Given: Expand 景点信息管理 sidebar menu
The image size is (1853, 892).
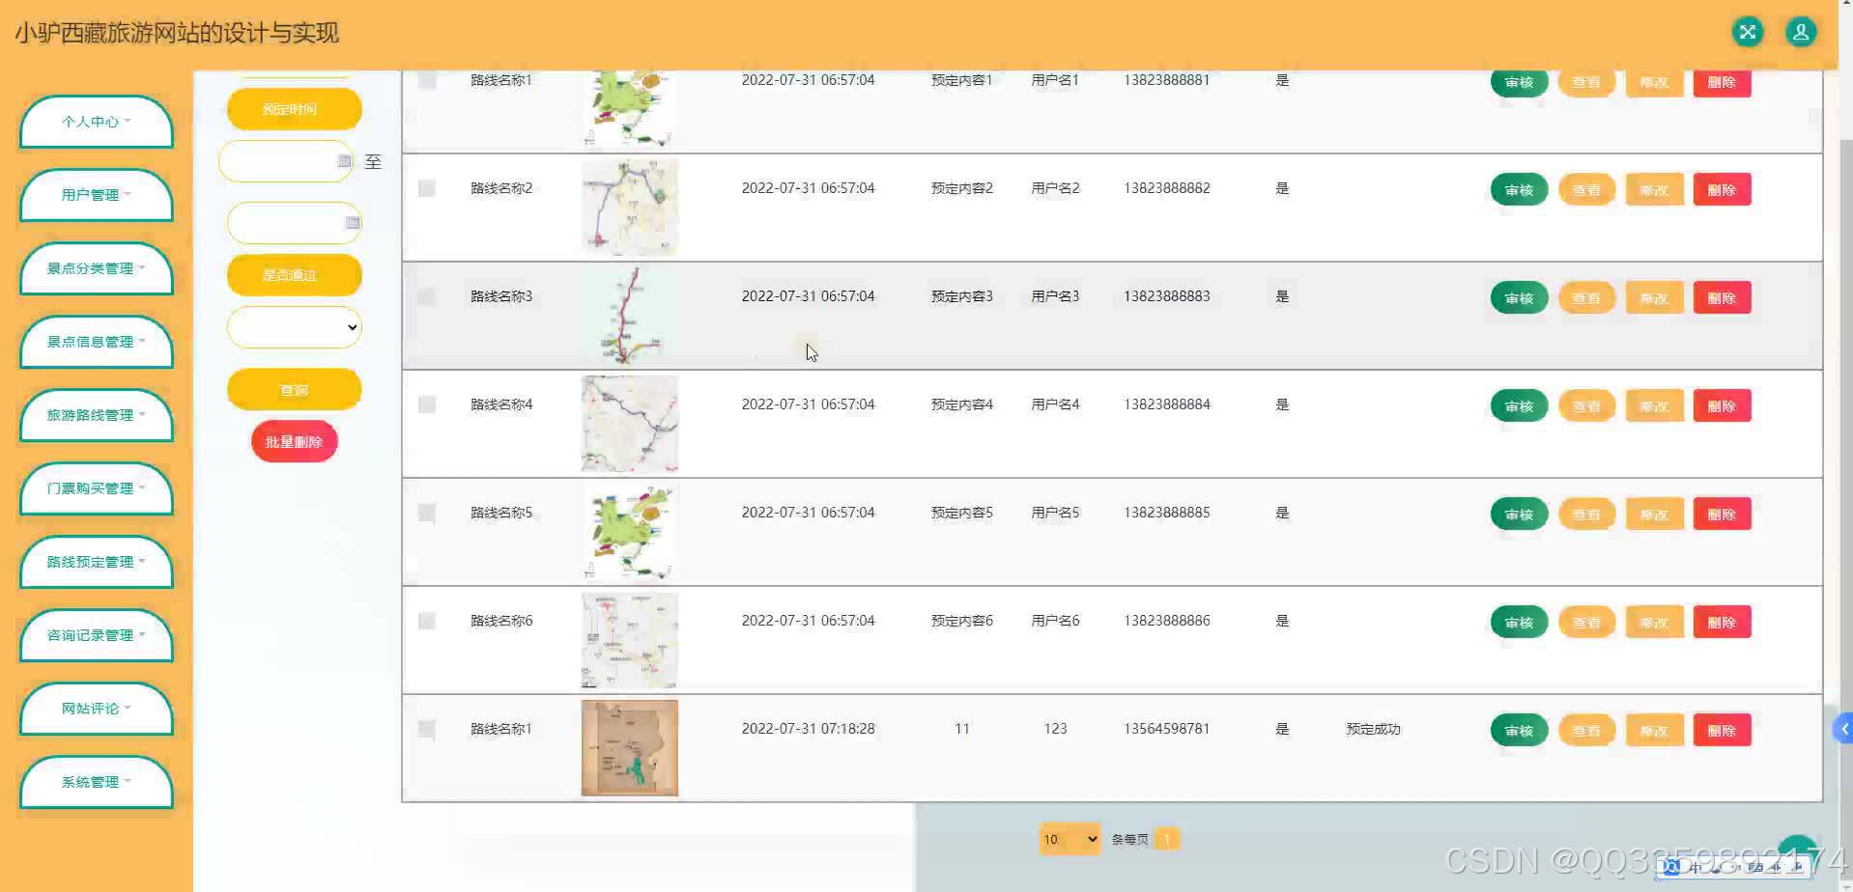Looking at the screenshot, I should (97, 342).
